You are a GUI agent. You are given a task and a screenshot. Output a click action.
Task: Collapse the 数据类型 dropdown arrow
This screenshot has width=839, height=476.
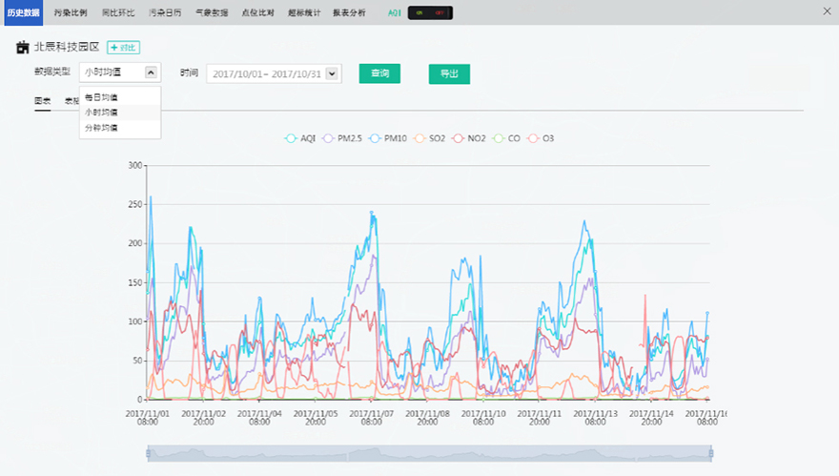point(151,72)
